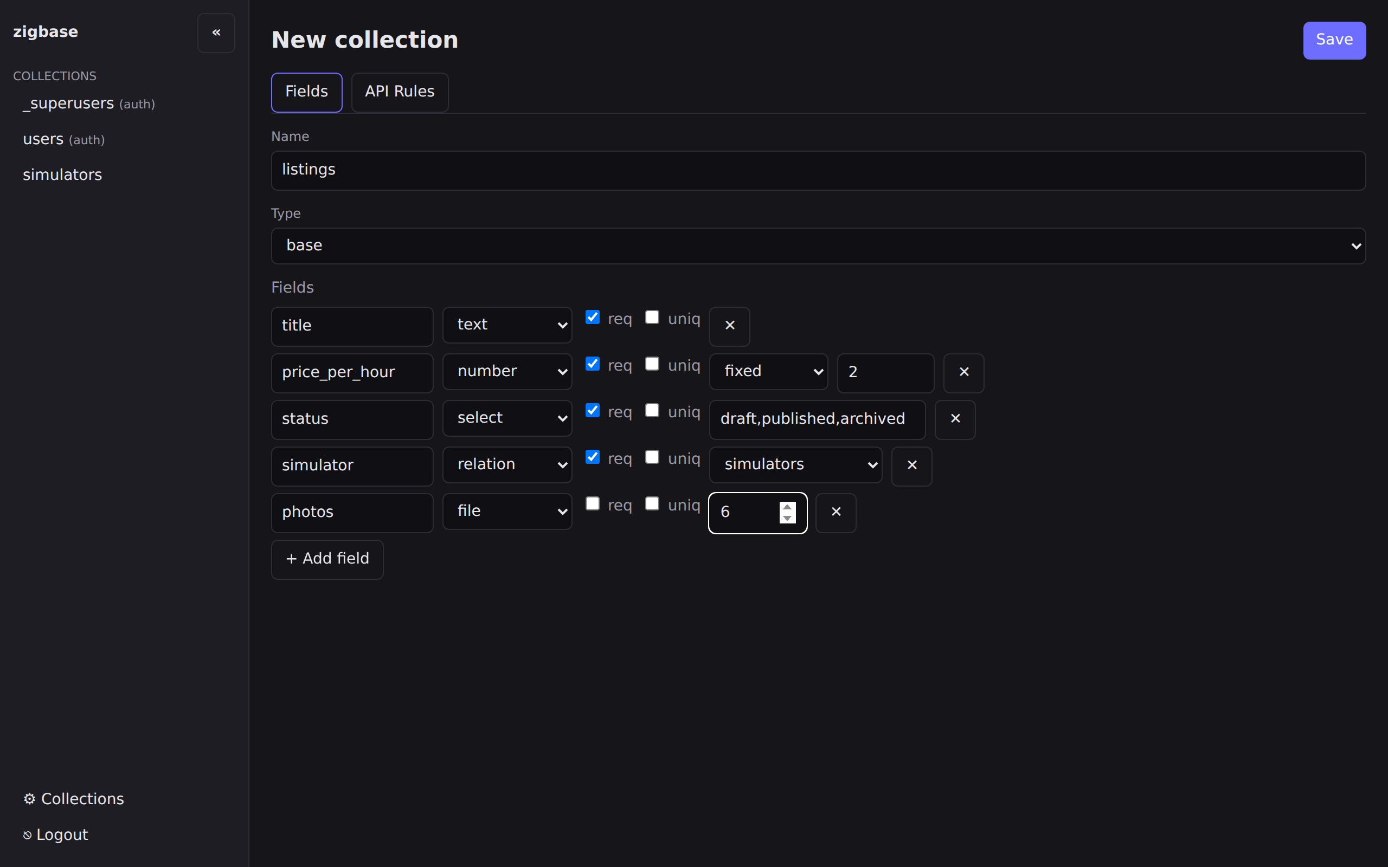The width and height of the screenshot is (1388, 867).
Task: Click the Add field button
Action: click(327, 559)
